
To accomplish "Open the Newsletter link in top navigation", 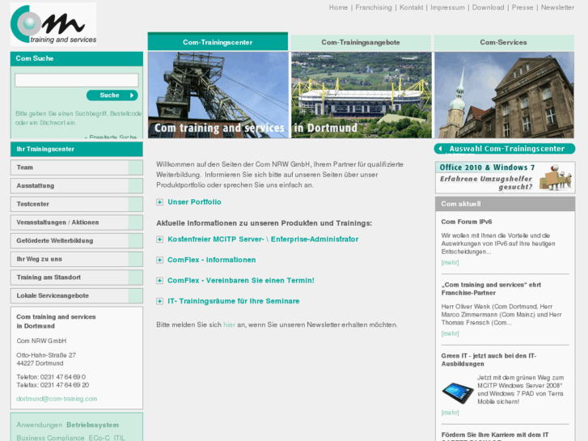I will click(557, 7).
